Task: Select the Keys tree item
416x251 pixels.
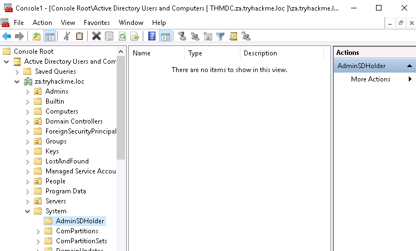Action: pos(52,151)
